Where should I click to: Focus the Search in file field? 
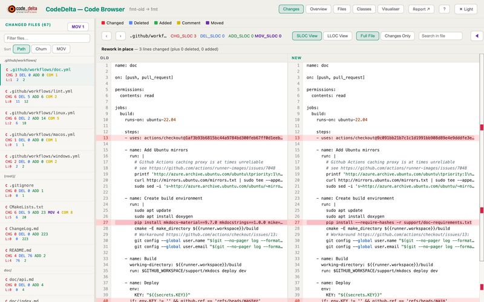click(440, 36)
